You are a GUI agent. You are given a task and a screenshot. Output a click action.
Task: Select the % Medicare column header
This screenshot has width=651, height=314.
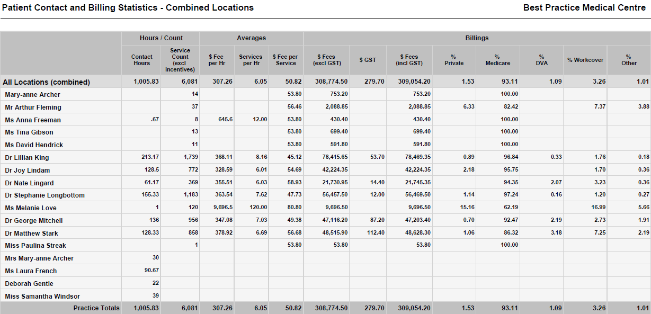[x=498, y=60]
